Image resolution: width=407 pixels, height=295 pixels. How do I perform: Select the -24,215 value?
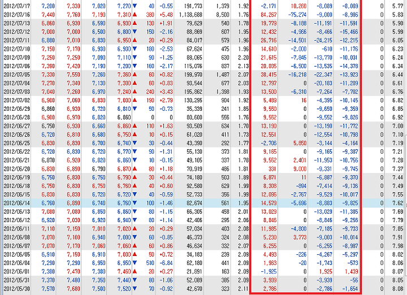(x=323, y=40)
